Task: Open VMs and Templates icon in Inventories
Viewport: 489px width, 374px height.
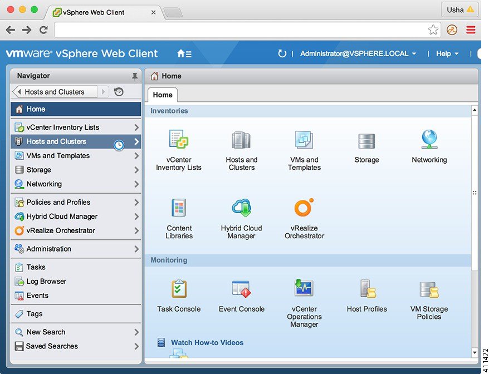Action: click(304, 139)
